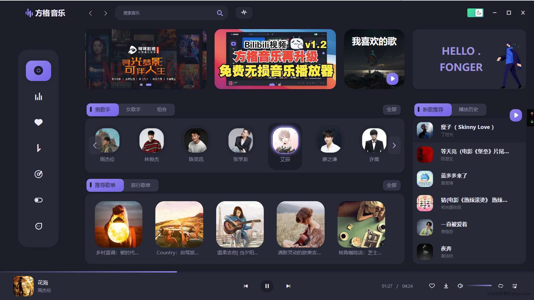Click the audio waveform recognition button

coord(244,13)
